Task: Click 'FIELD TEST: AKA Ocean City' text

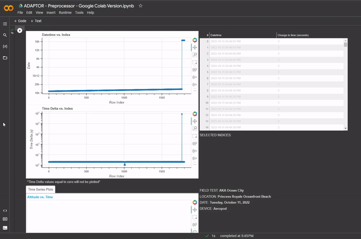Action: click(x=222, y=190)
